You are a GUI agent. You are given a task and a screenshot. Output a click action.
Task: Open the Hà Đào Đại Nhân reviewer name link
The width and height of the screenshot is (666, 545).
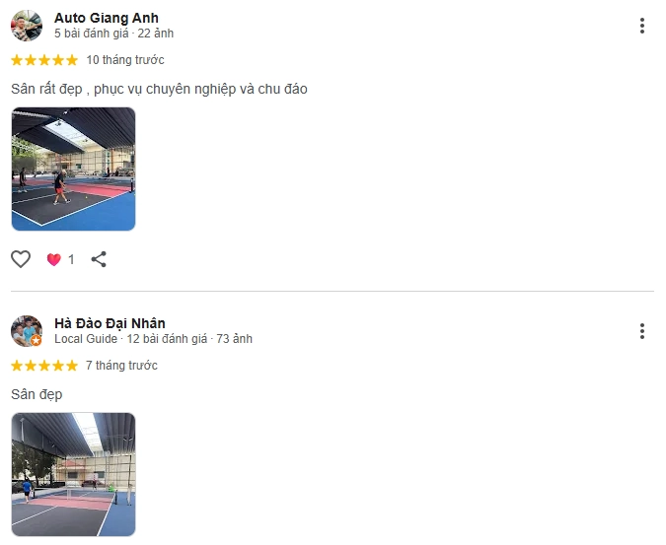[110, 323]
